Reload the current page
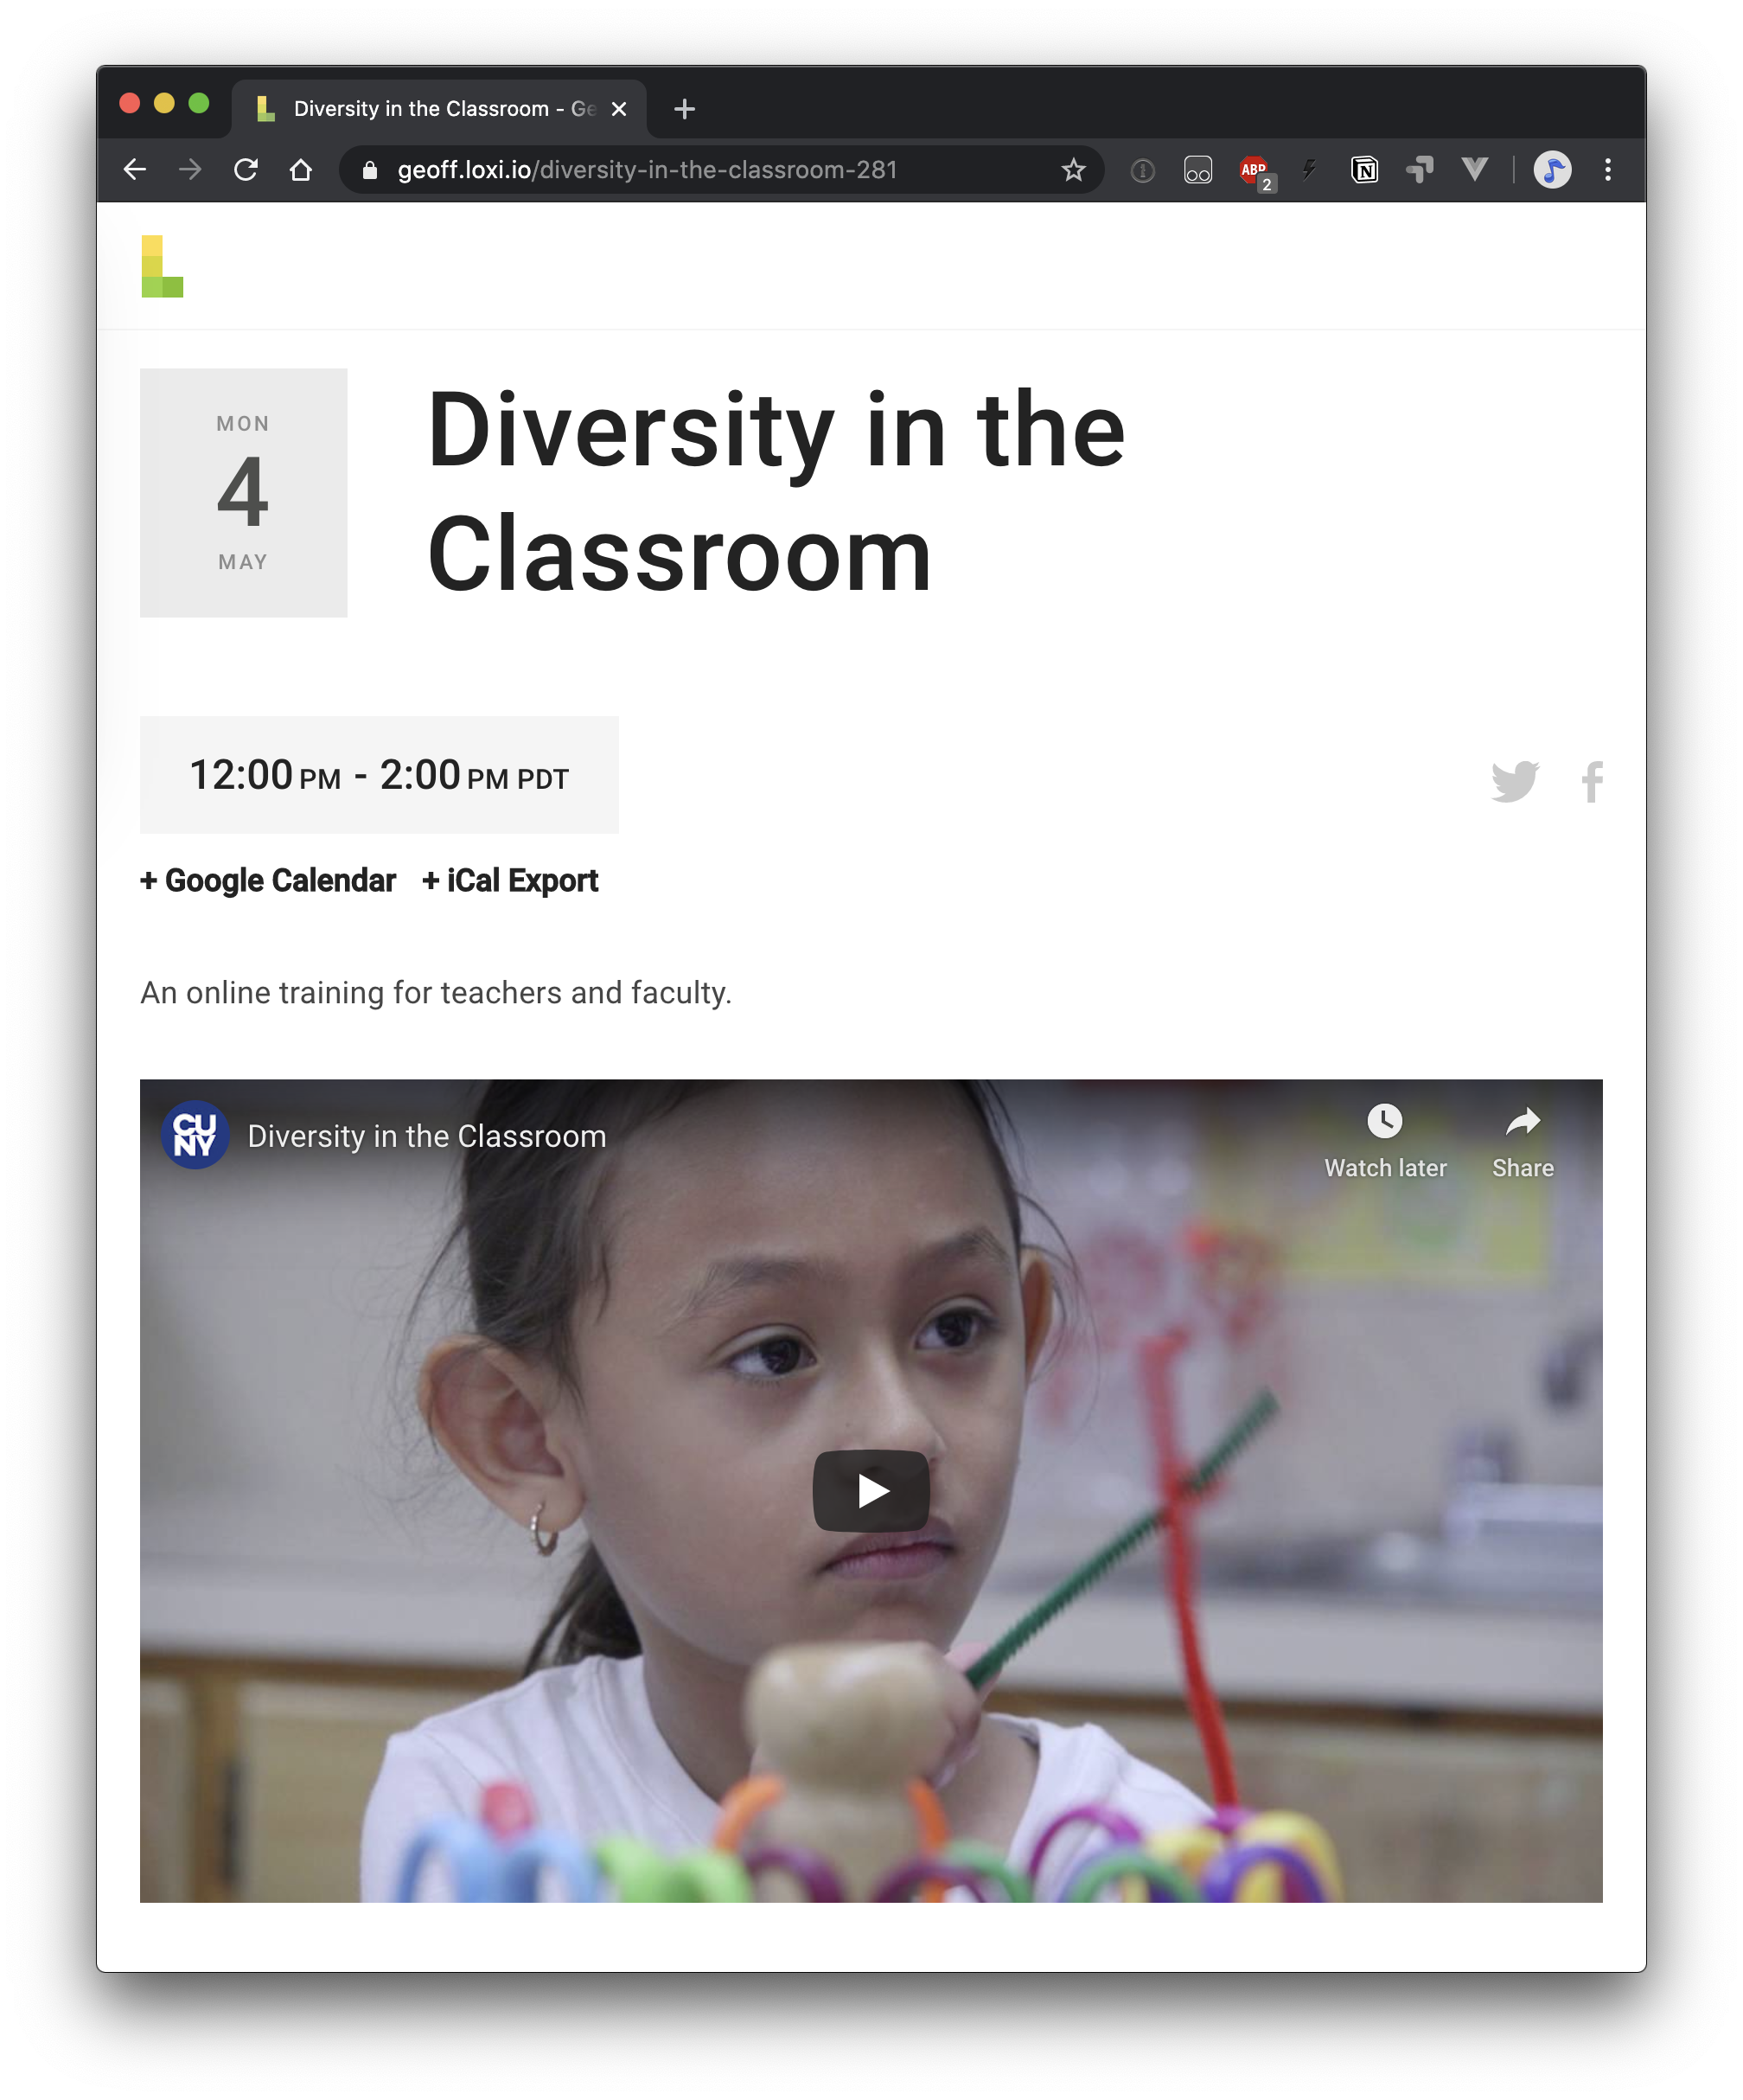This screenshot has height=2100, width=1743. coord(246,170)
